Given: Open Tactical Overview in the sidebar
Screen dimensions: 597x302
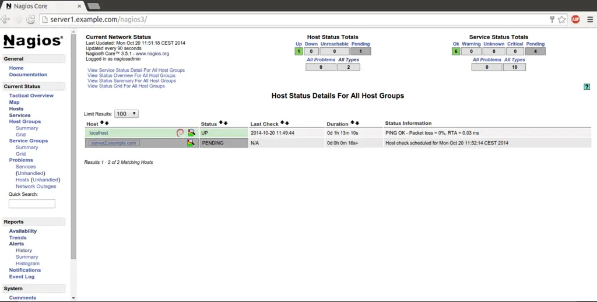Looking at the screenshot, I should [x=31, y=96].
